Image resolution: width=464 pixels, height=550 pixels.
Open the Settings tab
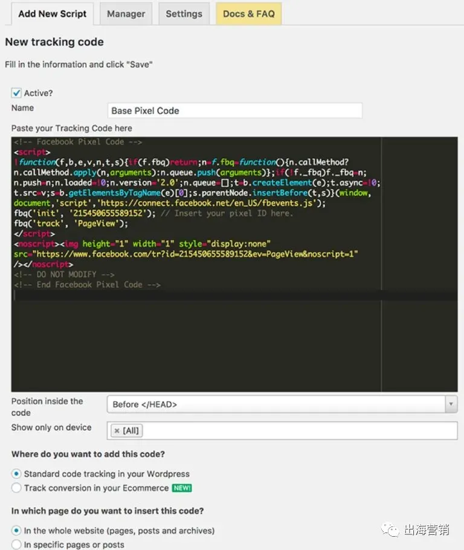click(184, 13)
